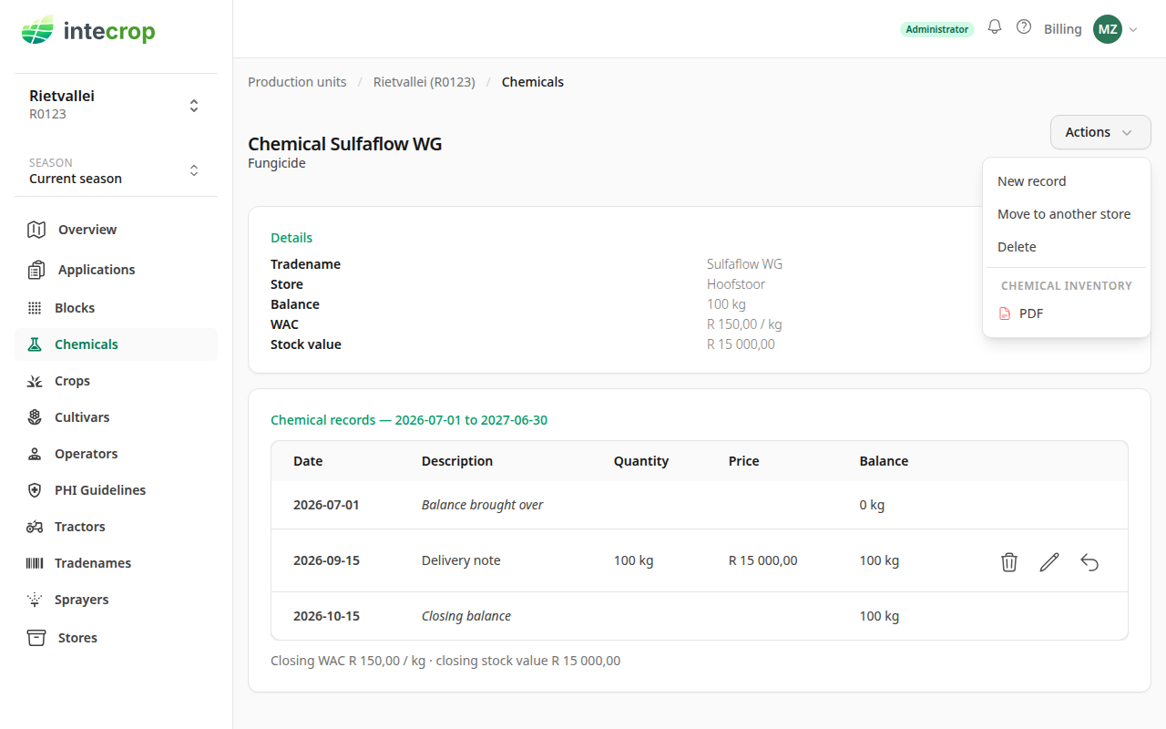Open the Season current season selector
This screenshot has height=729, width=1166.
click(116, 170)
